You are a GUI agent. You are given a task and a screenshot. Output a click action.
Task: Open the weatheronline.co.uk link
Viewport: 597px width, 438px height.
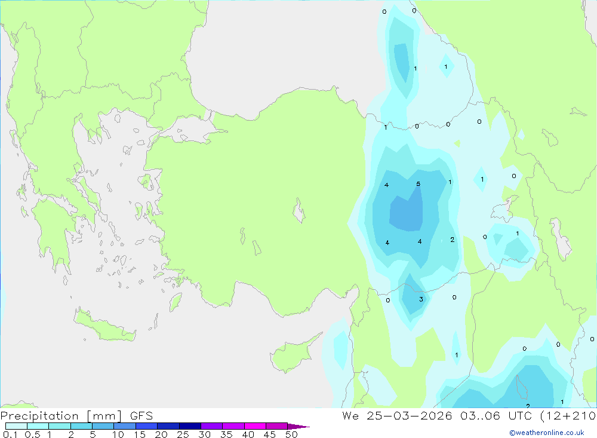(547, 433)
